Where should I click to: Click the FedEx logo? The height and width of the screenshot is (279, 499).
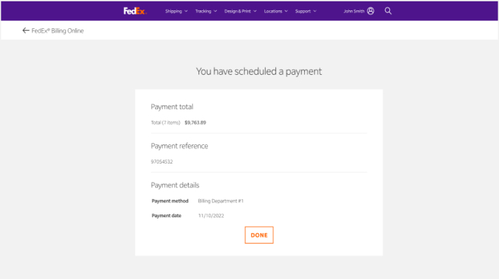(135, 11)
